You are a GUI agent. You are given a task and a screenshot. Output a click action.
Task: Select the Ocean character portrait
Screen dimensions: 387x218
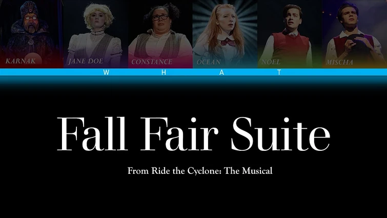coord(225,34)
